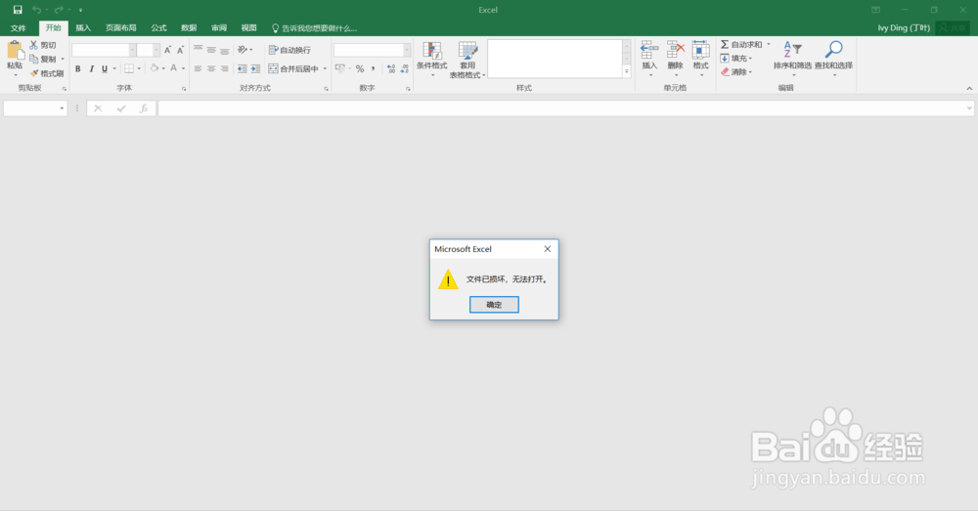This screenshot has height=511, width=978.
Task: Open the 公式 ribbon tab
Action: [x=158, y=28]
